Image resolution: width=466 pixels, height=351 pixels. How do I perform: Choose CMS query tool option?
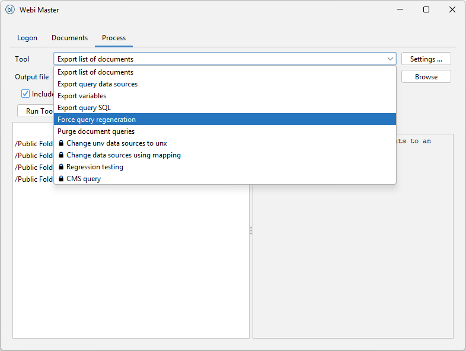point(225,179)
